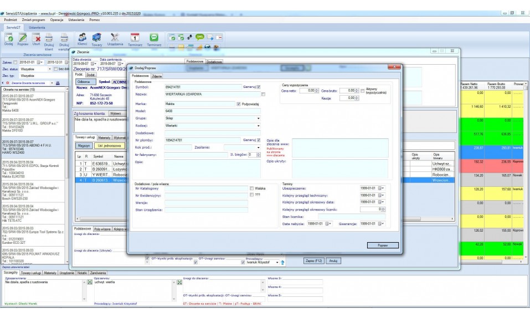Expand the Grupa dropdown
The width and height of the screenshot is (530, 319).
pos(258,118)
